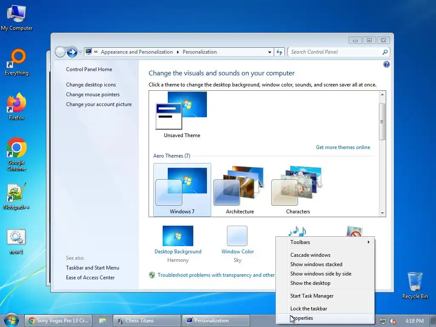Open Desktop Background settings
Screen dimensions: 436x327
178,252
